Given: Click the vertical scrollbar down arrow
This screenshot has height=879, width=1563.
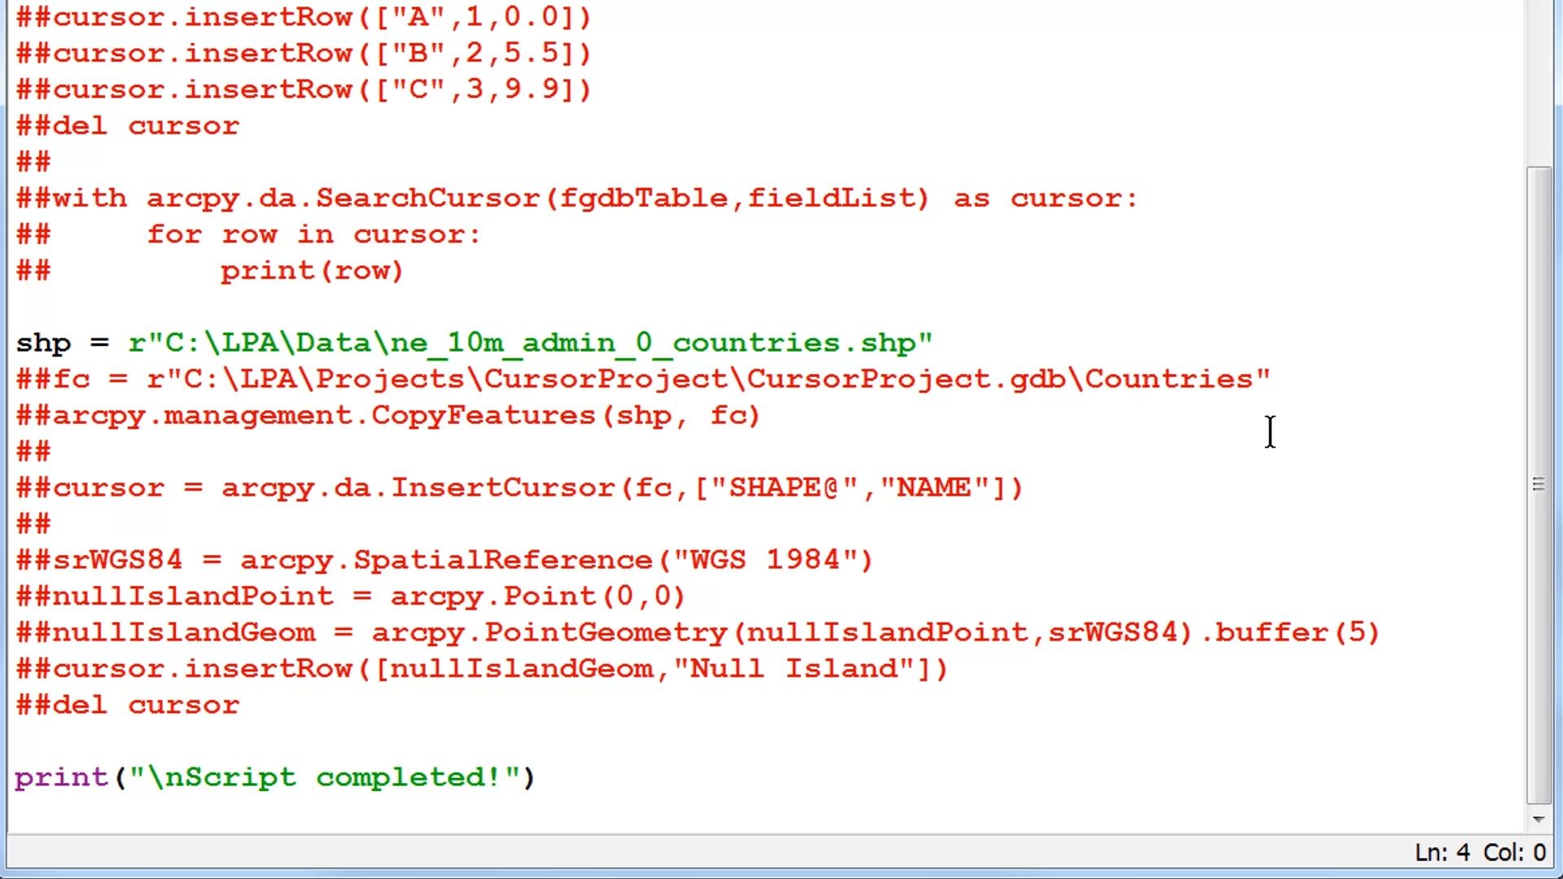Looking at the screenshot, I should [x=1538, y=820].
